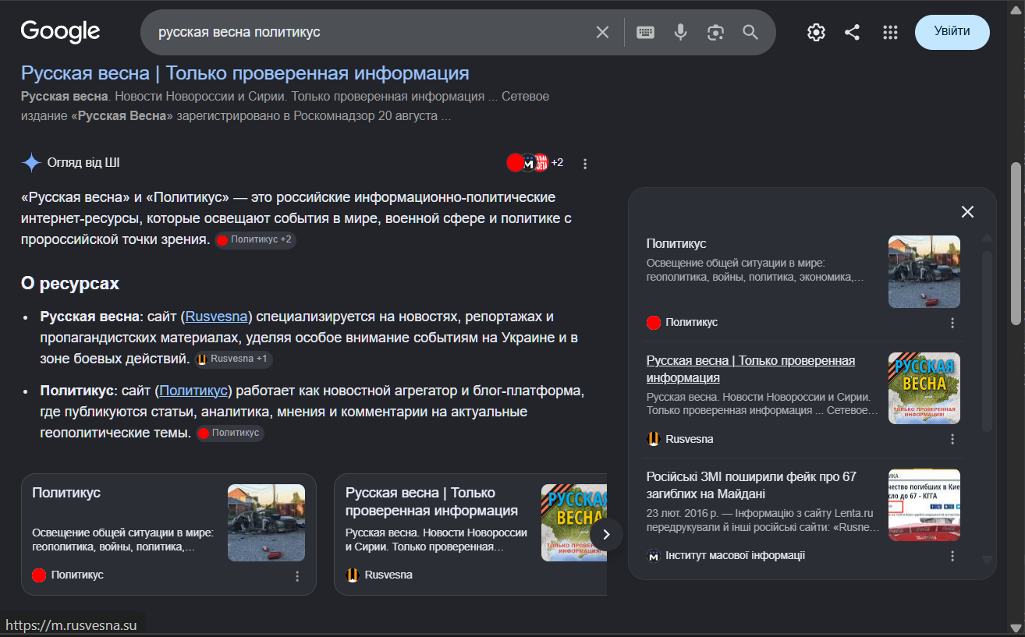Click the Rusvesna source label in side panel
1025x637 pixels.
(689, 439)
